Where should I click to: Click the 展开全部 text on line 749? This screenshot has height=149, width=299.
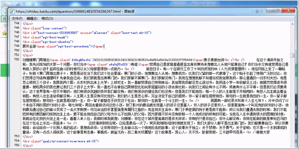click(29, 46)
